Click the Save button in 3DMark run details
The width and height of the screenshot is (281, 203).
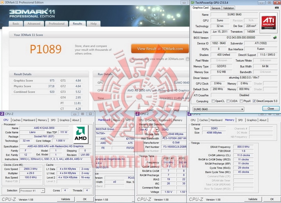176,110
